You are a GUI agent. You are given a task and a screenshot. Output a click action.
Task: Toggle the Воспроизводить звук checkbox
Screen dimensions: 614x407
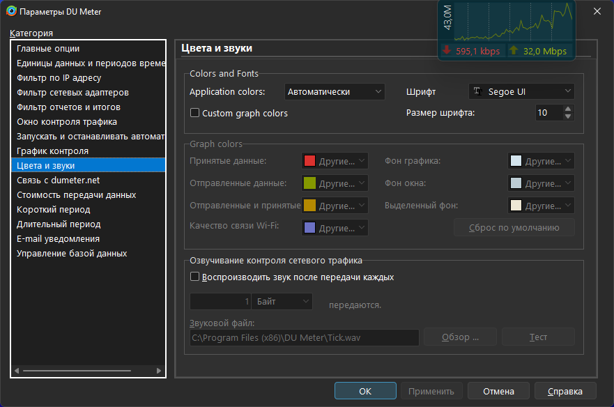pos(195,277)
